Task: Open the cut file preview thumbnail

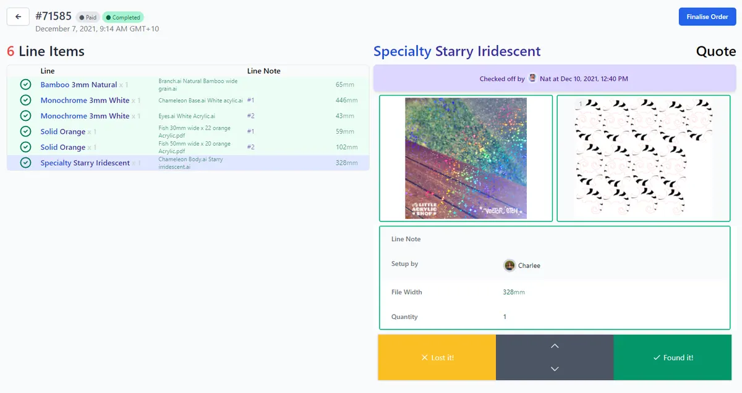Action: click(644, 158)
